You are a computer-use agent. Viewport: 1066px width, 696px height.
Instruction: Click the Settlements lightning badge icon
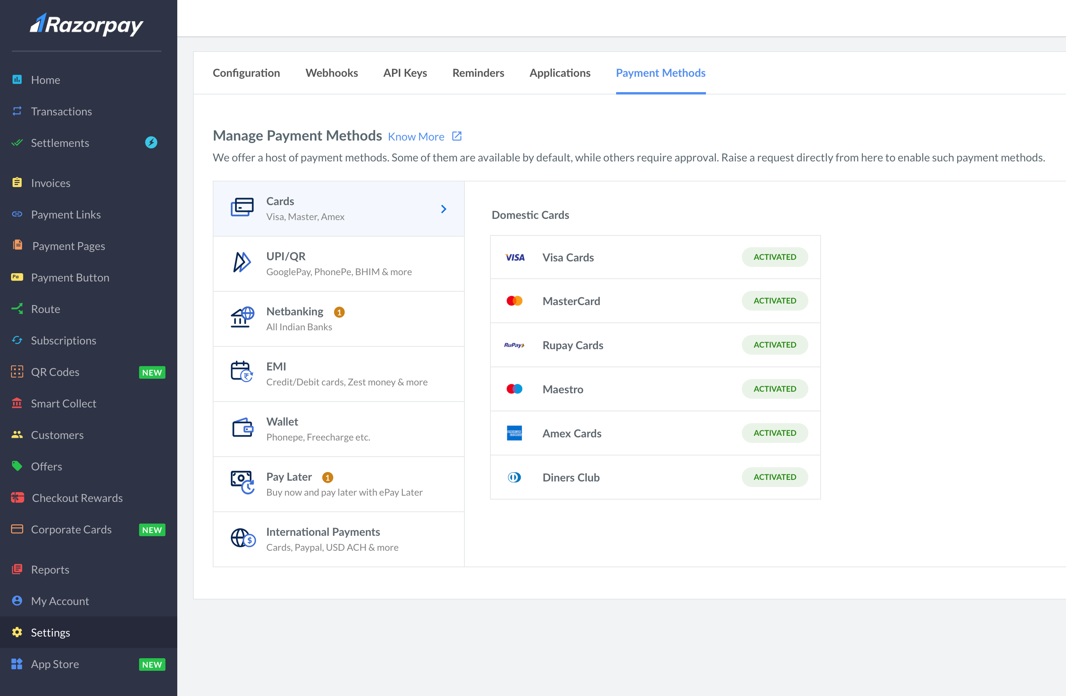coord(151,143)
